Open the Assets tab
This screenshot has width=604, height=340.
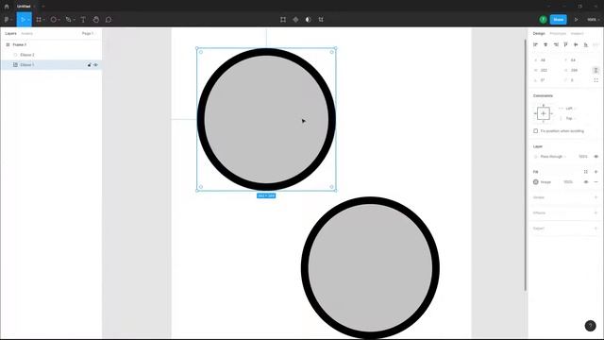coord(27,34)
